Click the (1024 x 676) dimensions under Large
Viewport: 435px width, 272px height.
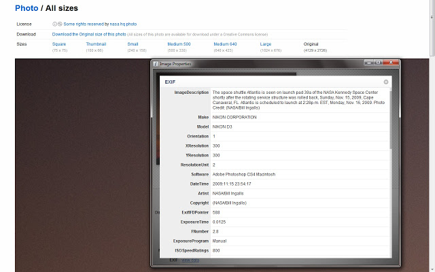[271, 50]
